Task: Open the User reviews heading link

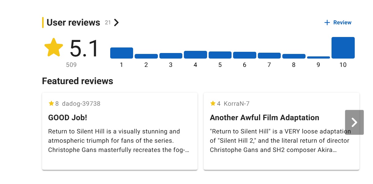Action: point(73,22)
